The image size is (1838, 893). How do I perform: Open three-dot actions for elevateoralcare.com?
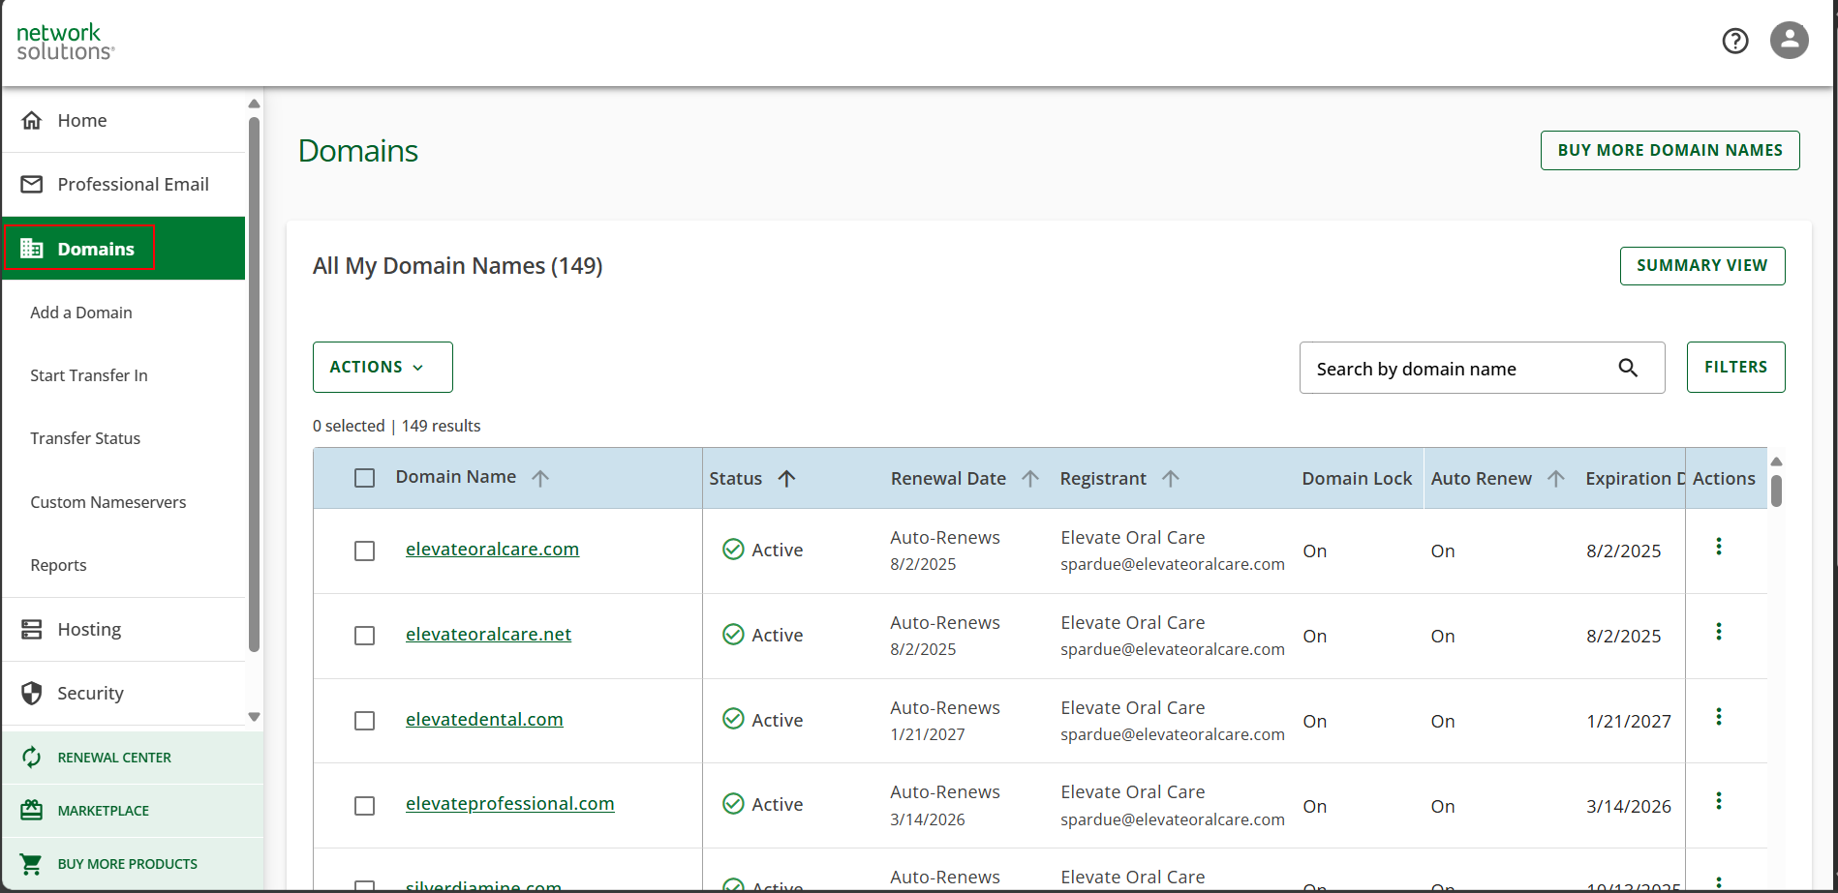click(x=1718, y=547)
